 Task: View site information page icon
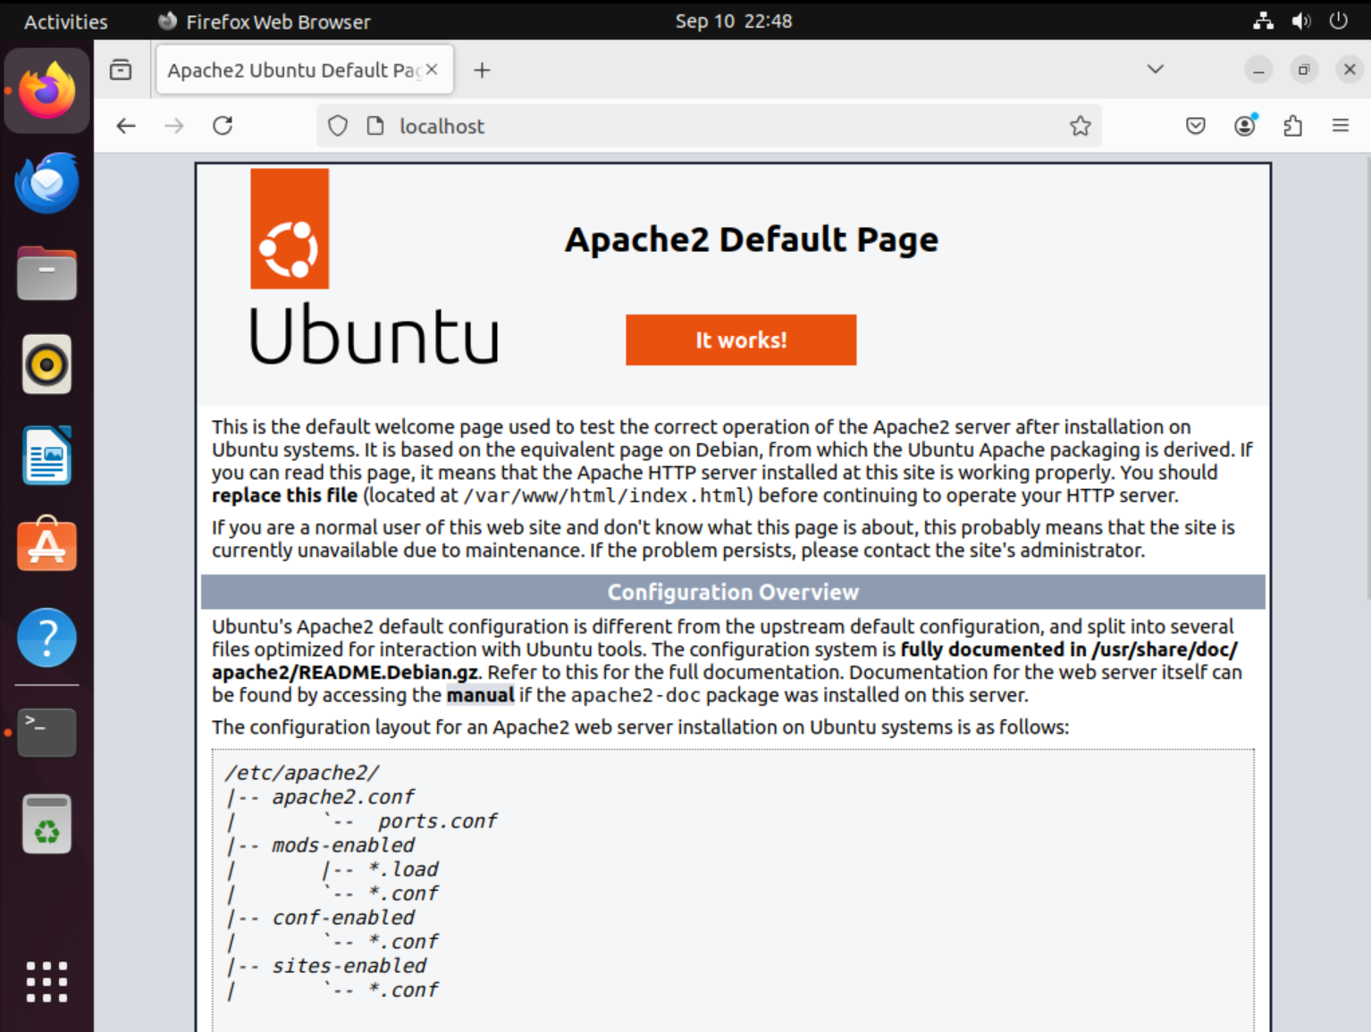(x=375, y=126)
